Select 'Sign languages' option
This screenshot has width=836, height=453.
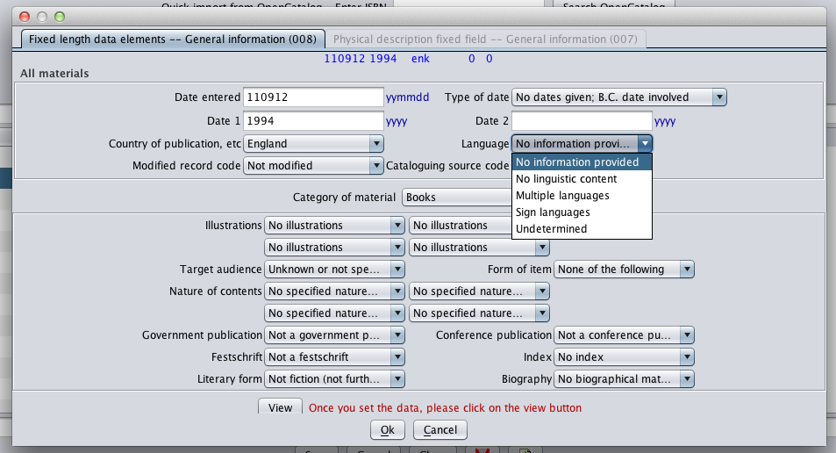click(553, 212)
